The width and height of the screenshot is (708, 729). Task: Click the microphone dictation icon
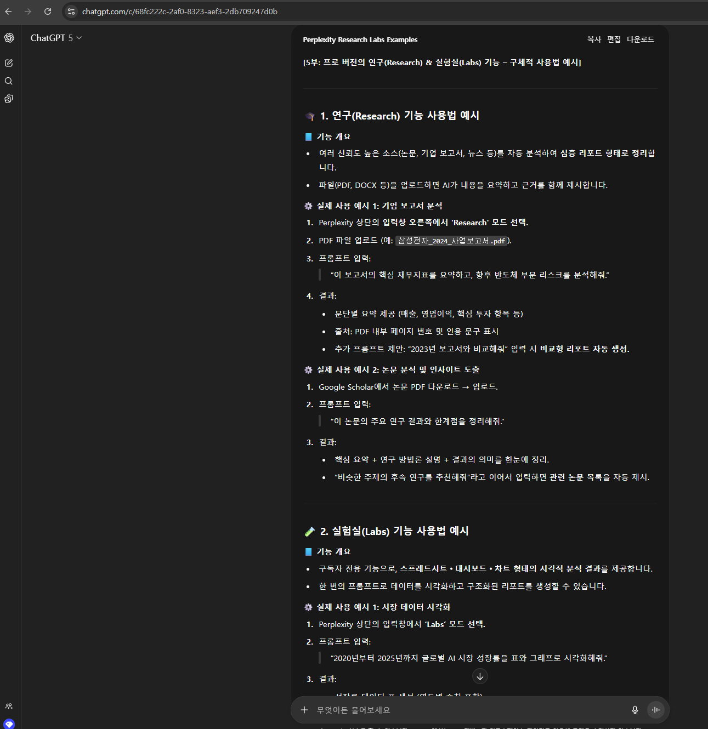[x=635, y=710]
